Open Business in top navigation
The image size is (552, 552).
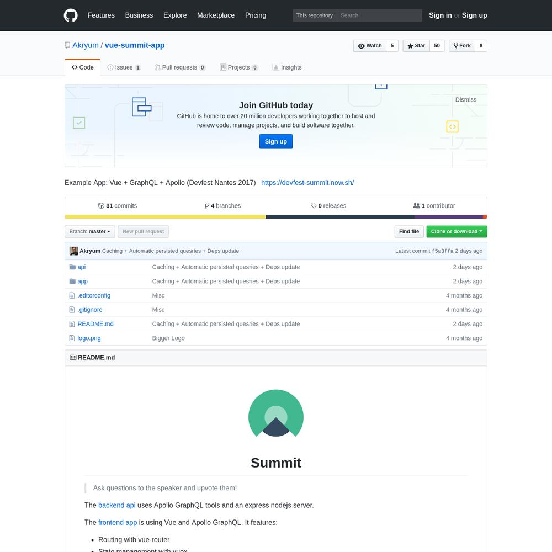139,15
